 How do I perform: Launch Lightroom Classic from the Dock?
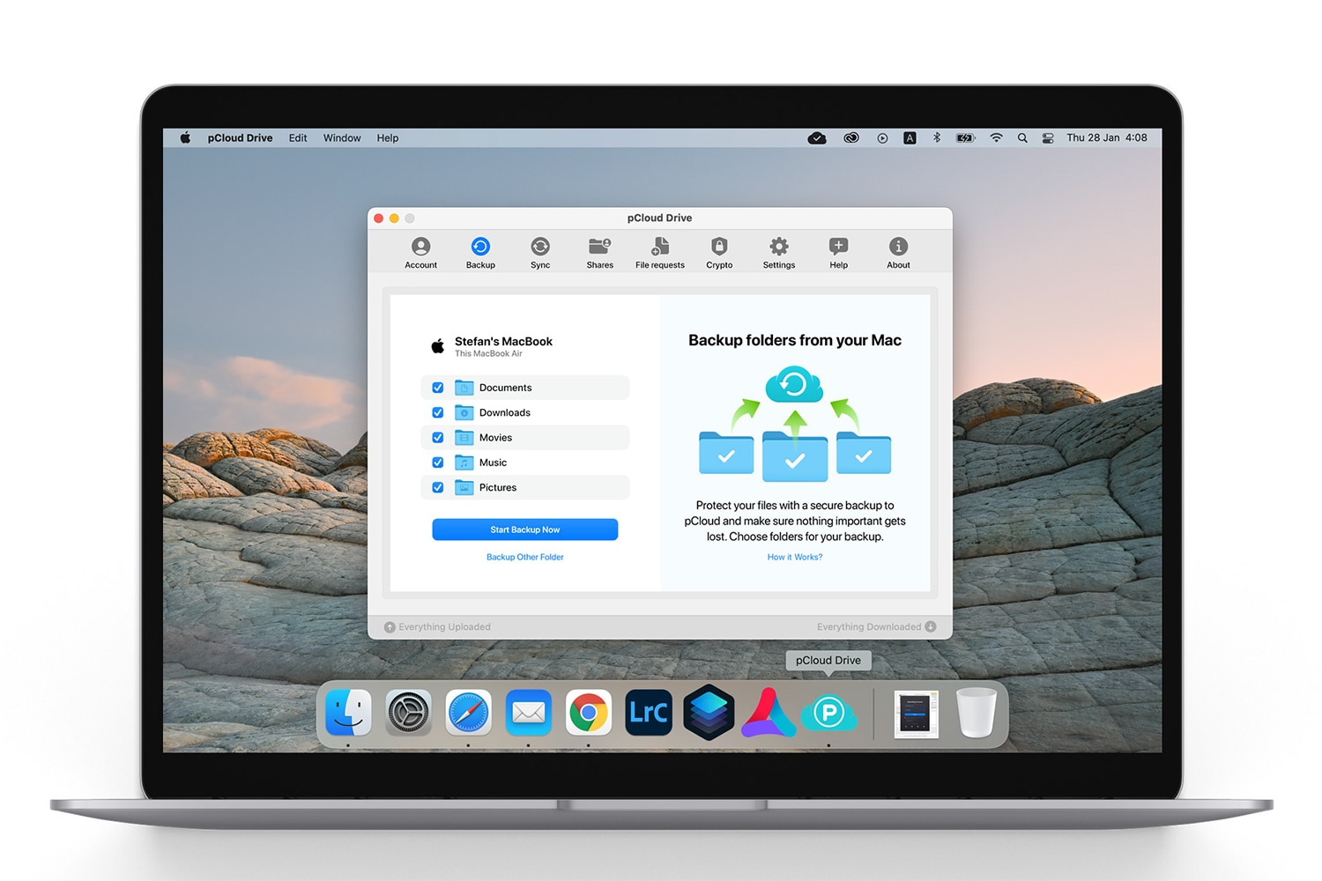pos(649,713)
